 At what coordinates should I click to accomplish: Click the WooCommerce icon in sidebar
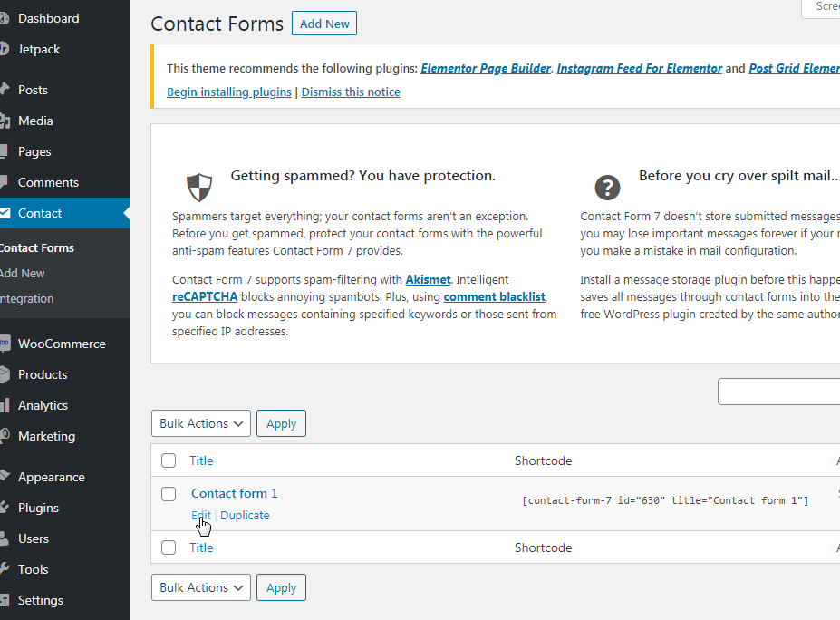coord(5,344)
